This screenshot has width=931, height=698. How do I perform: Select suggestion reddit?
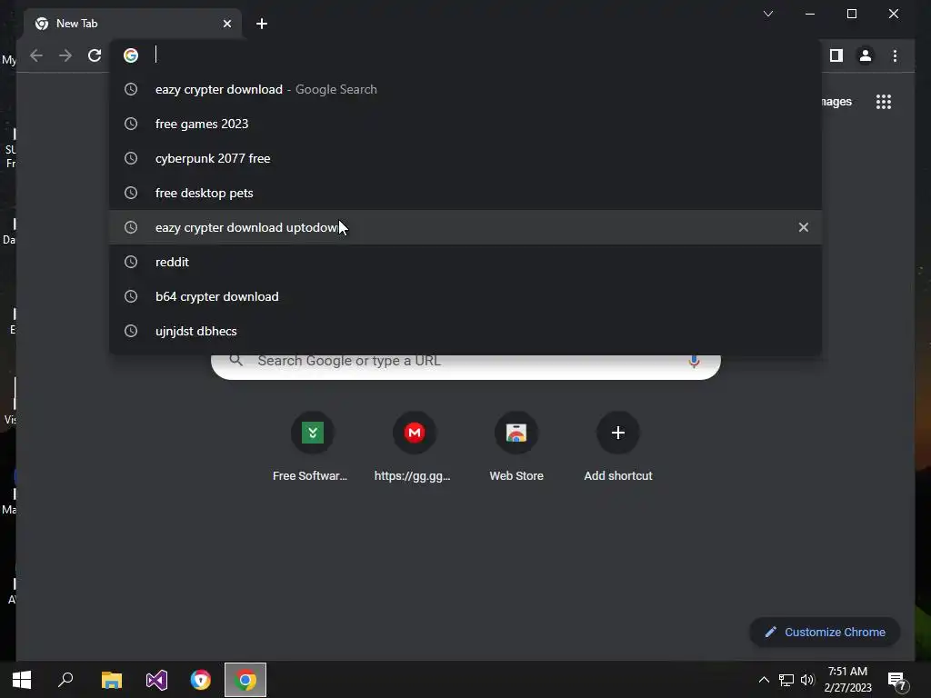pos(465,262)
